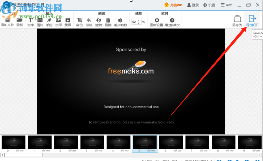Select frame 0 thumbnail
Viewport: 263px width, 161px height.
click(13, 142)
